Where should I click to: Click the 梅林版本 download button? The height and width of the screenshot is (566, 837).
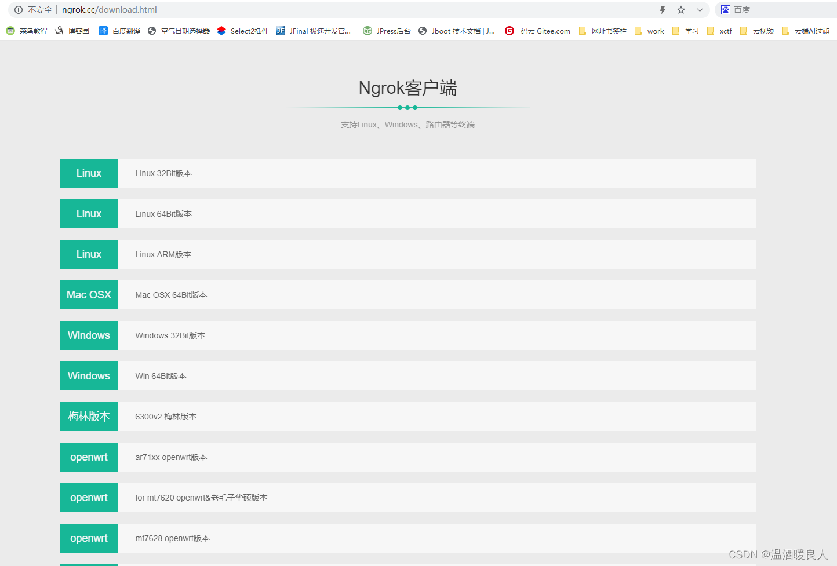tap(89, 417)
